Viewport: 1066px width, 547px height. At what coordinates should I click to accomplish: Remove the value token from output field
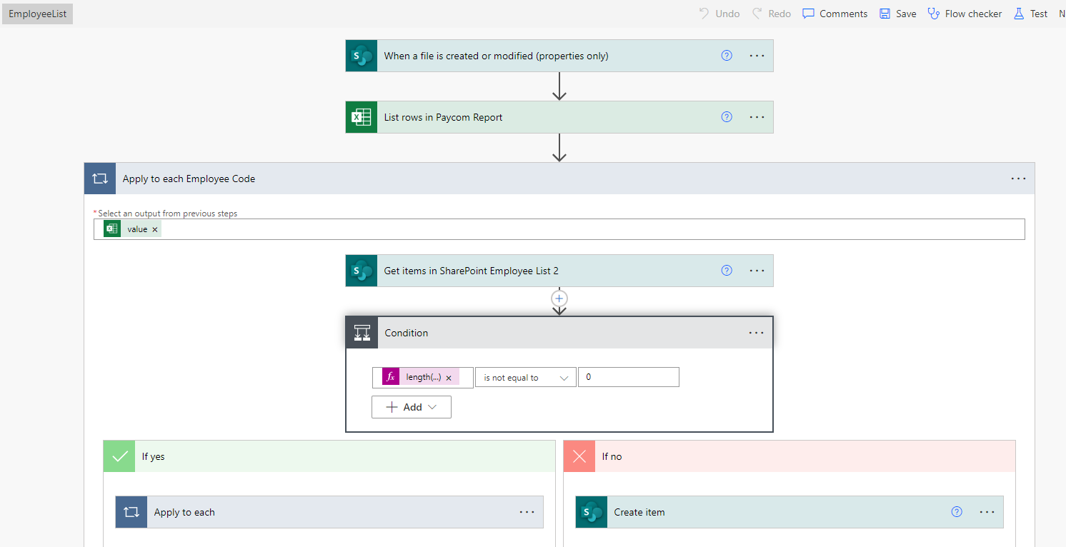pyautogui.click(x=155, y=229)
